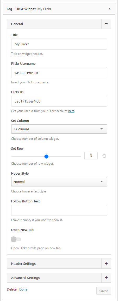Screen dimensions: 118x301
Task: Open Hover Style dropdown
Action: [59, 182]
